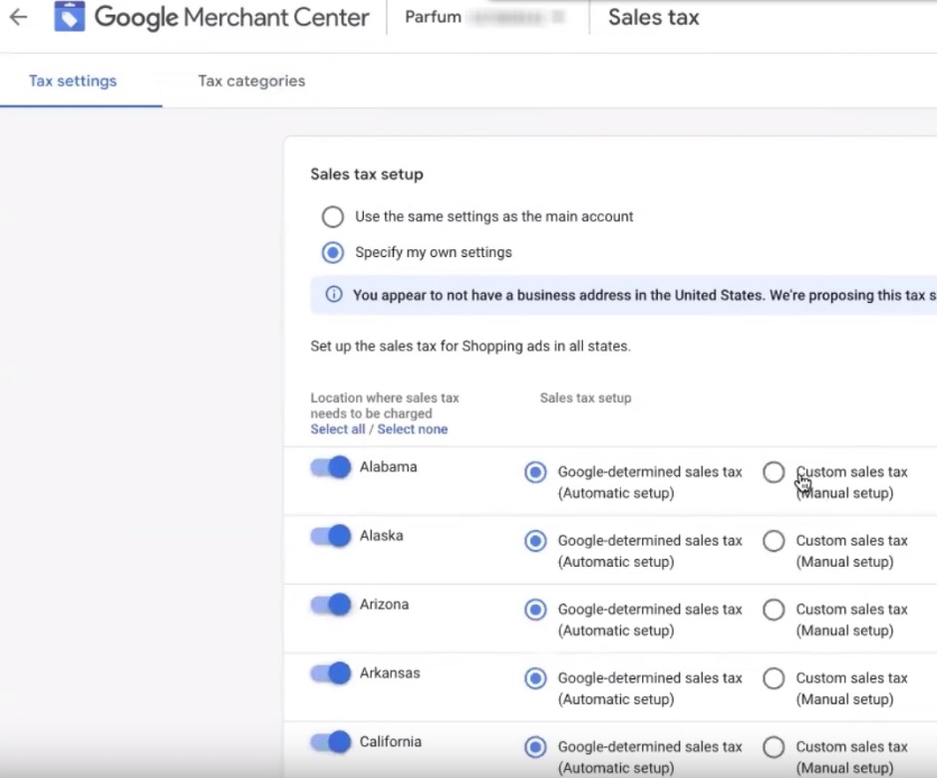
Task: Click the Select all link
Action: click(337, 429)
